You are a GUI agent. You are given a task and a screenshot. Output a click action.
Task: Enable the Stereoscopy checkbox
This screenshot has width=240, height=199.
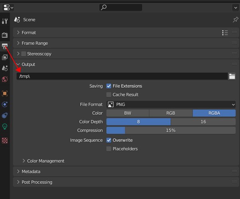click(x=24, y=54)
